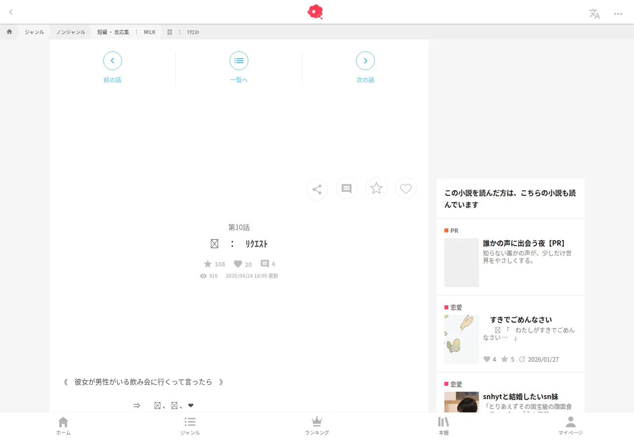Viewport: 634px width, 444px height.
Task: Click the 恋愛 tag above すきでごめんなさい
Action: pyautogui.click(x=453, y=307)
